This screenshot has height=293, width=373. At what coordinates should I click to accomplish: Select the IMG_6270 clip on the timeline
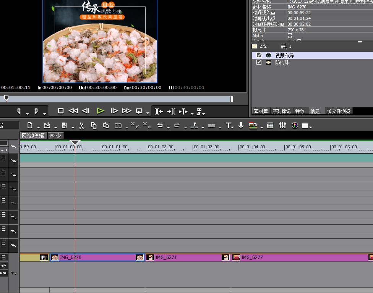97,257
